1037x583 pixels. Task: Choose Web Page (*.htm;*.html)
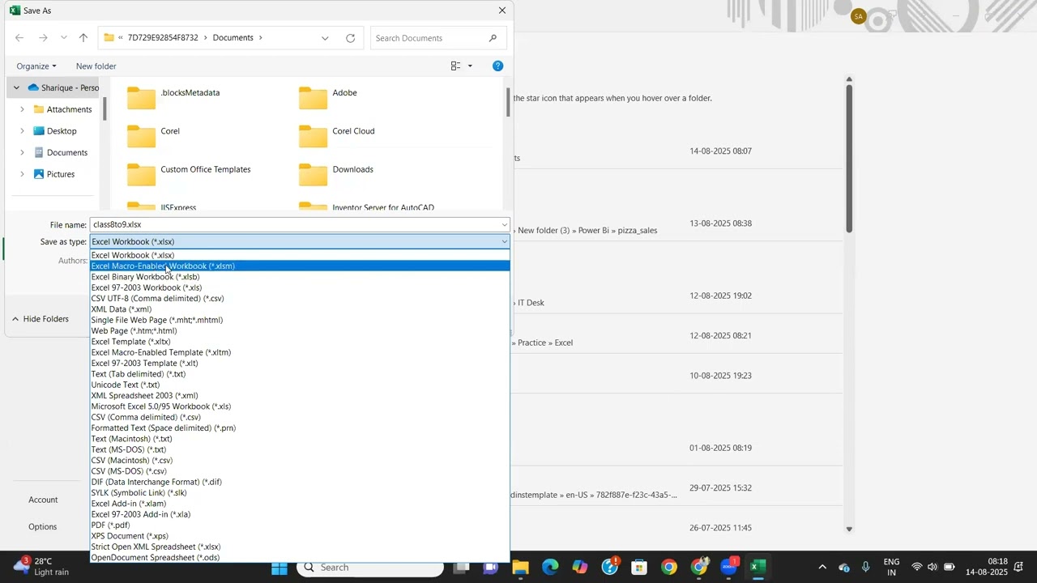(300, 330)
